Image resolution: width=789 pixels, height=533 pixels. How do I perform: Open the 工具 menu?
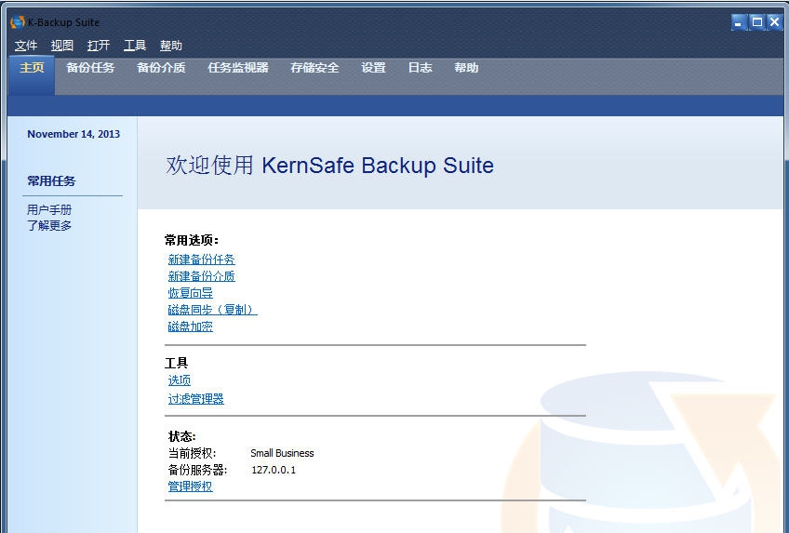coord(135,46)
